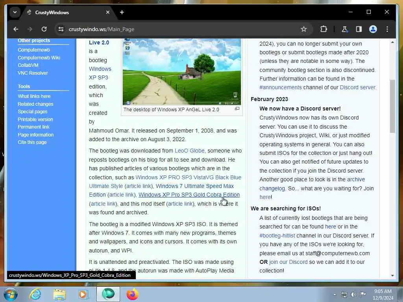Click Cite this page
Viewport: 403px width, 302px height.
tap(32, 142)
